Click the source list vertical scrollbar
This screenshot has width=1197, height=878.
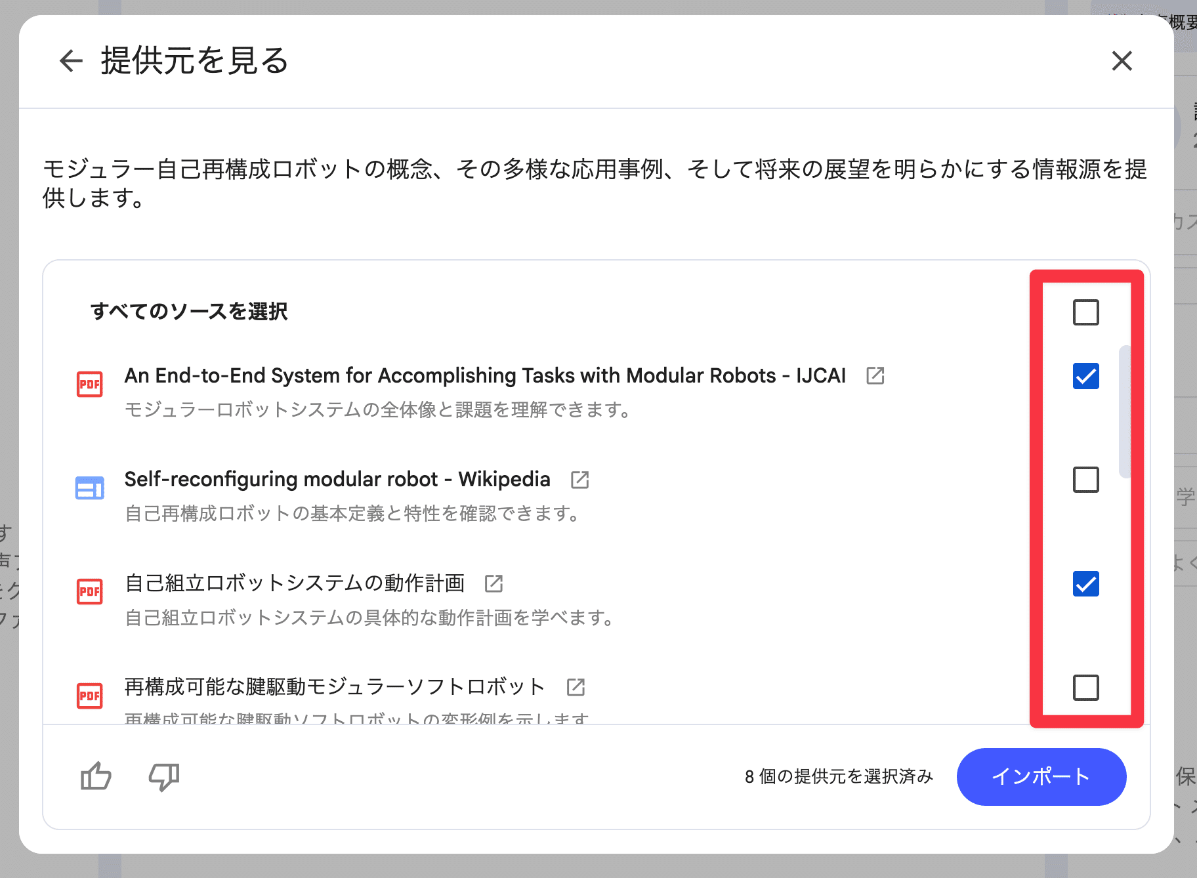(x=1123, y=411)
